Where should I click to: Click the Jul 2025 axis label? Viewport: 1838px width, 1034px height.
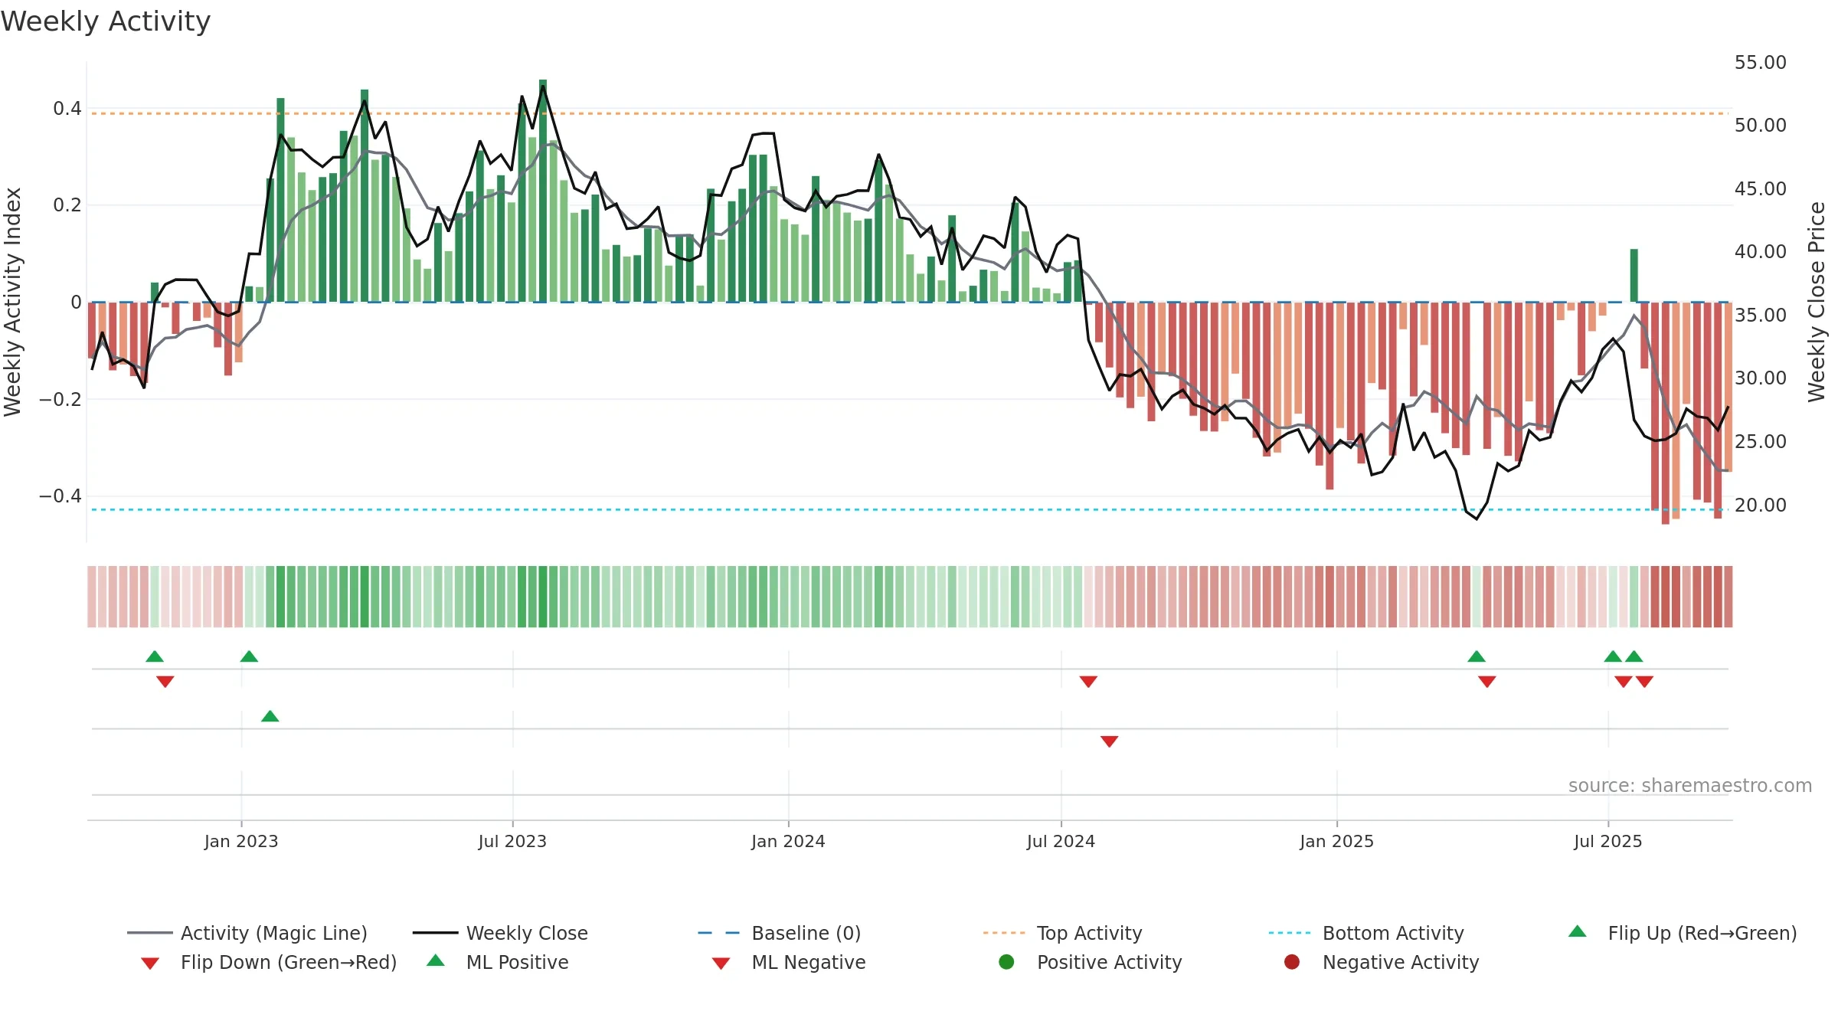coord(1608,842)
